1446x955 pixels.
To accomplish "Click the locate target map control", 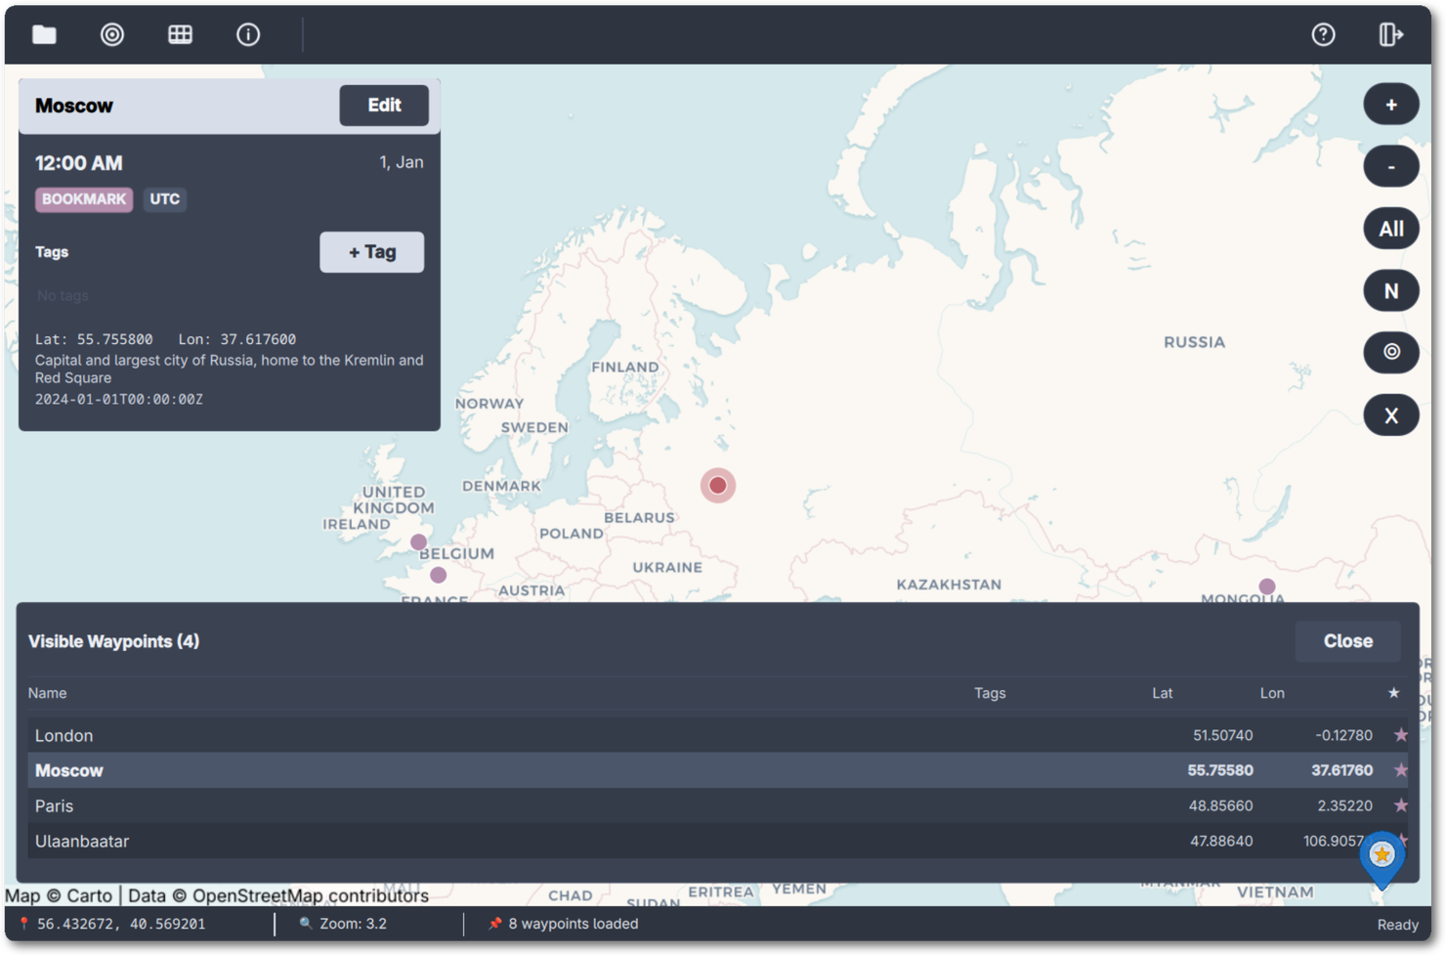I will pos(1390,352).
